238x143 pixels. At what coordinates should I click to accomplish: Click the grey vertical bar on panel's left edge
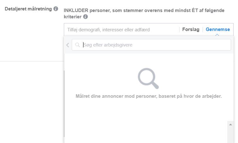(64, 104)
